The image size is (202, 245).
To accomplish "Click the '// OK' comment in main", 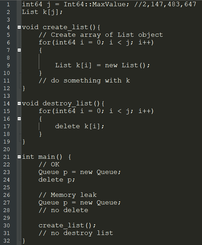I will click(49, 164).
